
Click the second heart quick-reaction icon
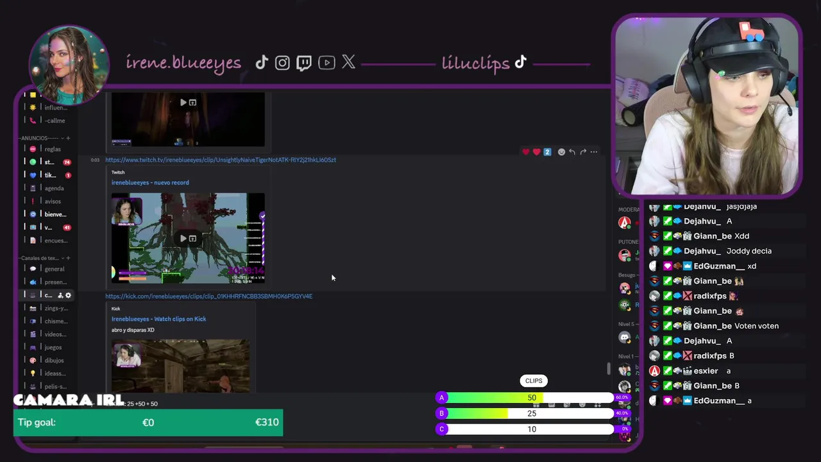click(x=537, y=152)
